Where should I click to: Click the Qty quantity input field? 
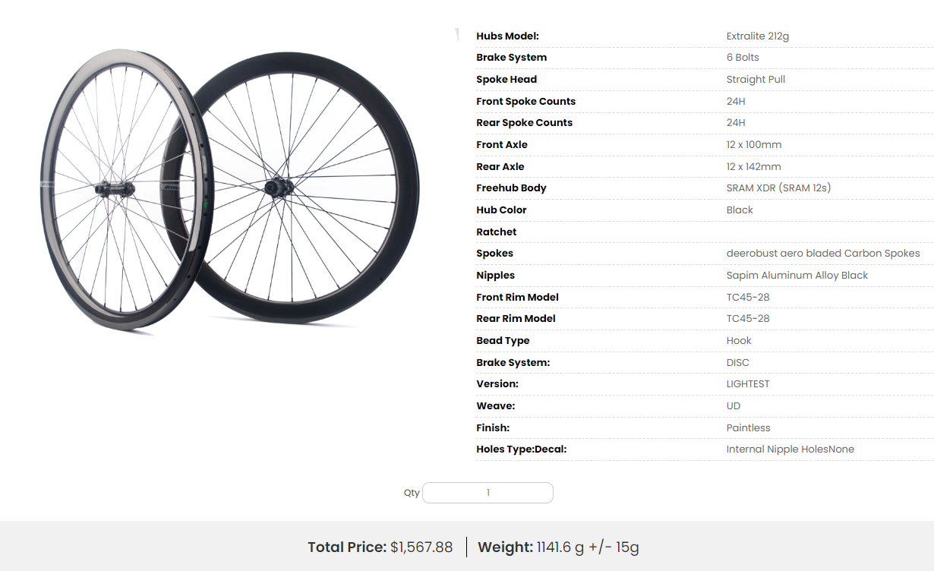click(x=488, y=493)
